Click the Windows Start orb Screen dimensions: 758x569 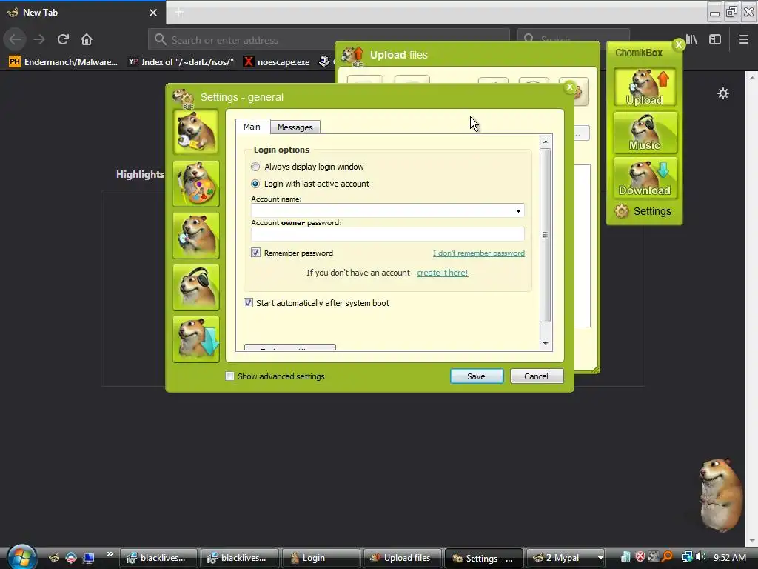pyautogui.click(x=21, y=556)
